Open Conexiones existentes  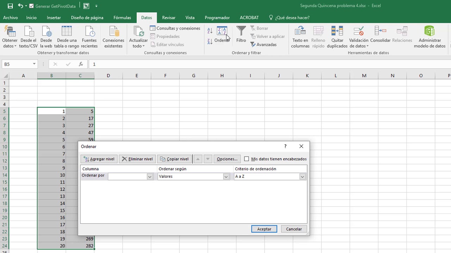click(x=113, y=37)
